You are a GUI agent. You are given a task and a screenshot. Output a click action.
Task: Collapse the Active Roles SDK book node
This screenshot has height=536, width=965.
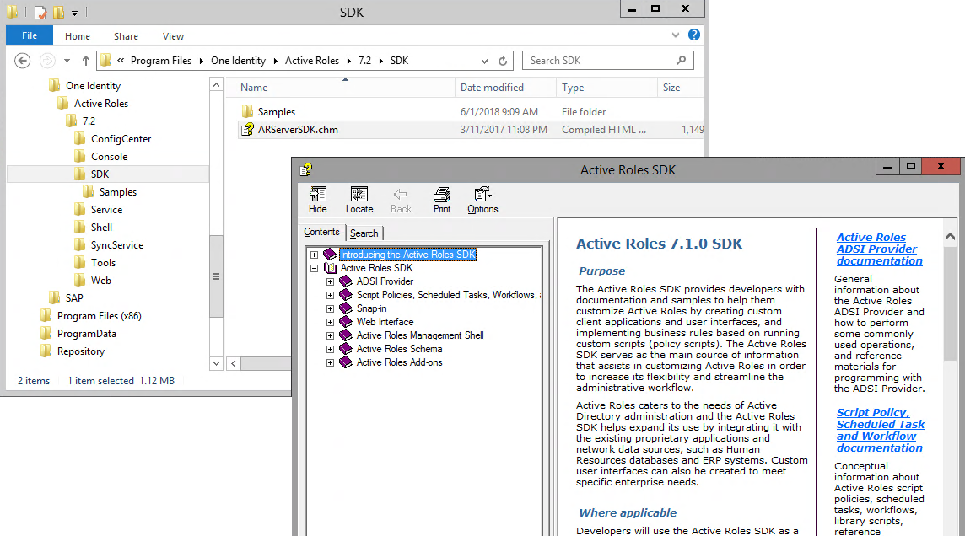coord(314,268)
